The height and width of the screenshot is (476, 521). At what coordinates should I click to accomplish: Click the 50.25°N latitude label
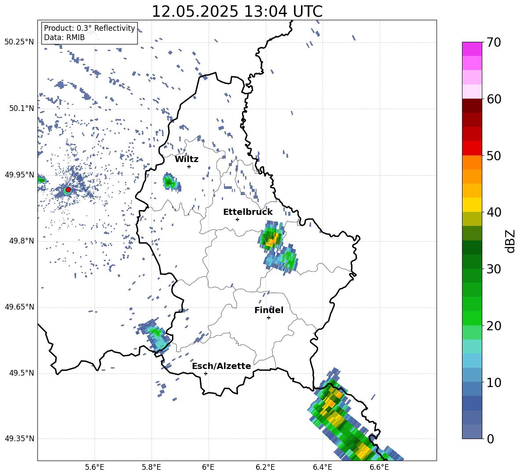19,42
